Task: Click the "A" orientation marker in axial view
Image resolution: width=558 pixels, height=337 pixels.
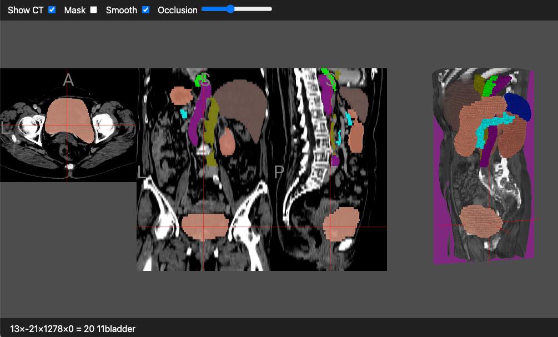Action: click(68, 79)
